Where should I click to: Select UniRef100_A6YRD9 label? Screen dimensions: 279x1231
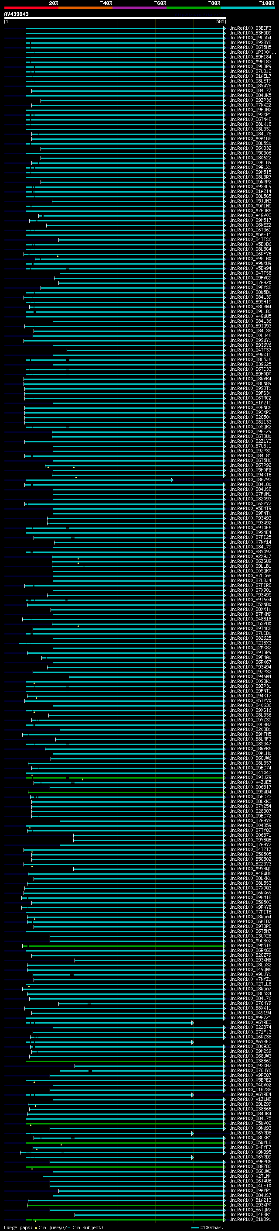250,1157
